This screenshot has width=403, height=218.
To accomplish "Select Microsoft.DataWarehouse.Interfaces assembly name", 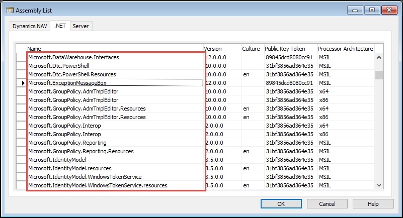I will [x=115, y=57].
